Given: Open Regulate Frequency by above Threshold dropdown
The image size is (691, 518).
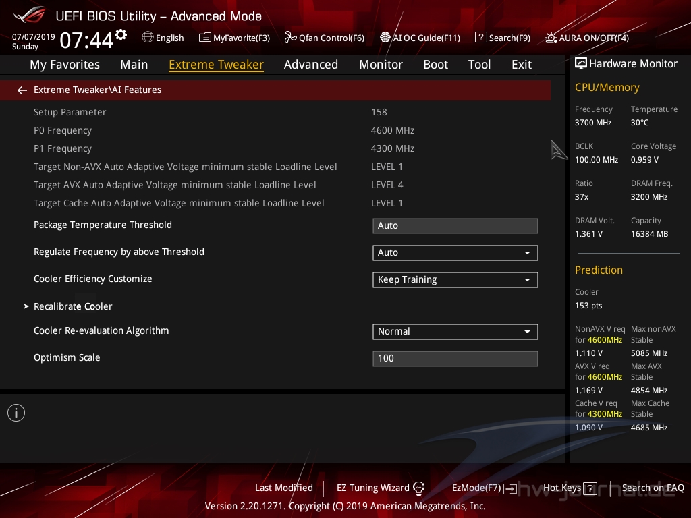Looking at the screenshot, I should 455,253.
